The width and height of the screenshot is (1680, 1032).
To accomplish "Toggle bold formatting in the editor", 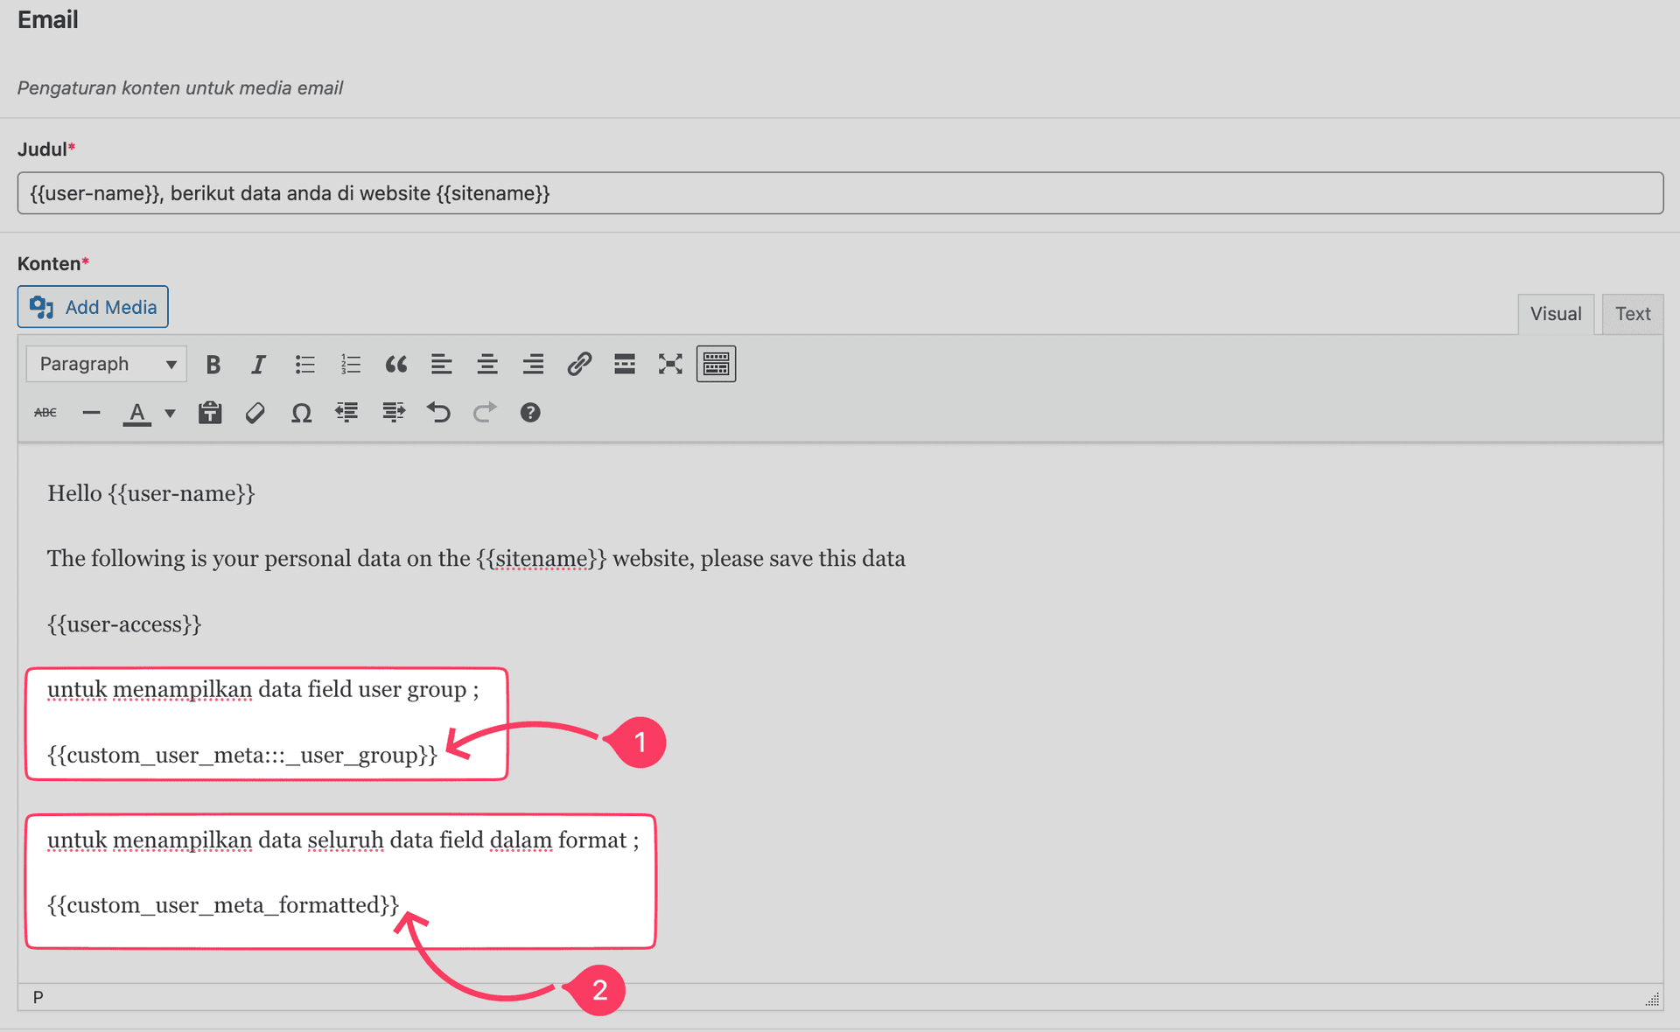I will tap(213, 364).
